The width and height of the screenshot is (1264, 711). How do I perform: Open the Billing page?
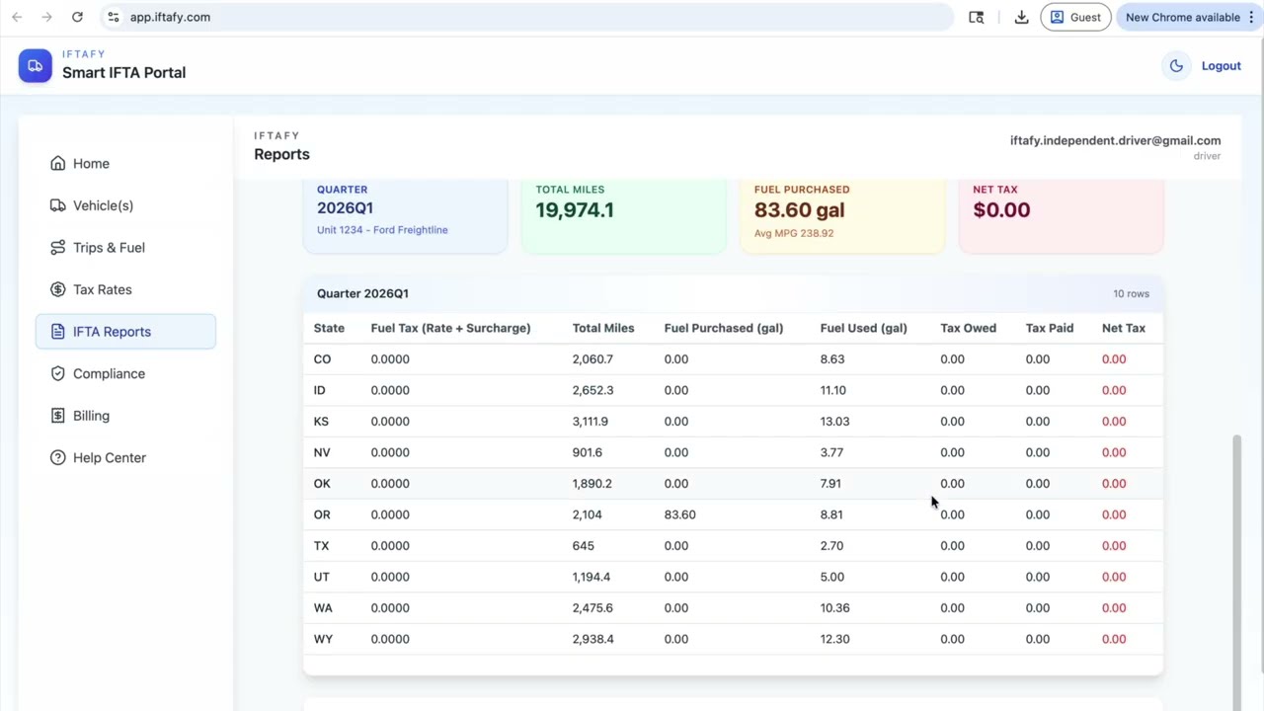coord(125,416)
